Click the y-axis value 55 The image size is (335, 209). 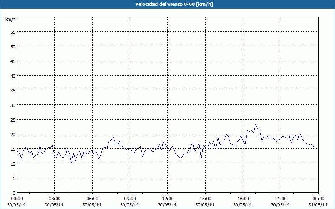coord(13,32)
